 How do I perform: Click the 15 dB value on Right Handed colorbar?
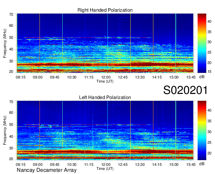click(x=209, y=72)
